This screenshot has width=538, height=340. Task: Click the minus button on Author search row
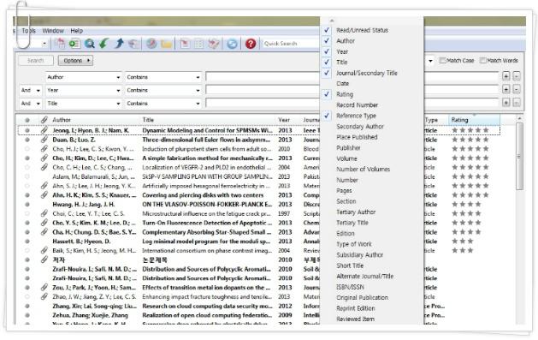(x=517, y=76)
